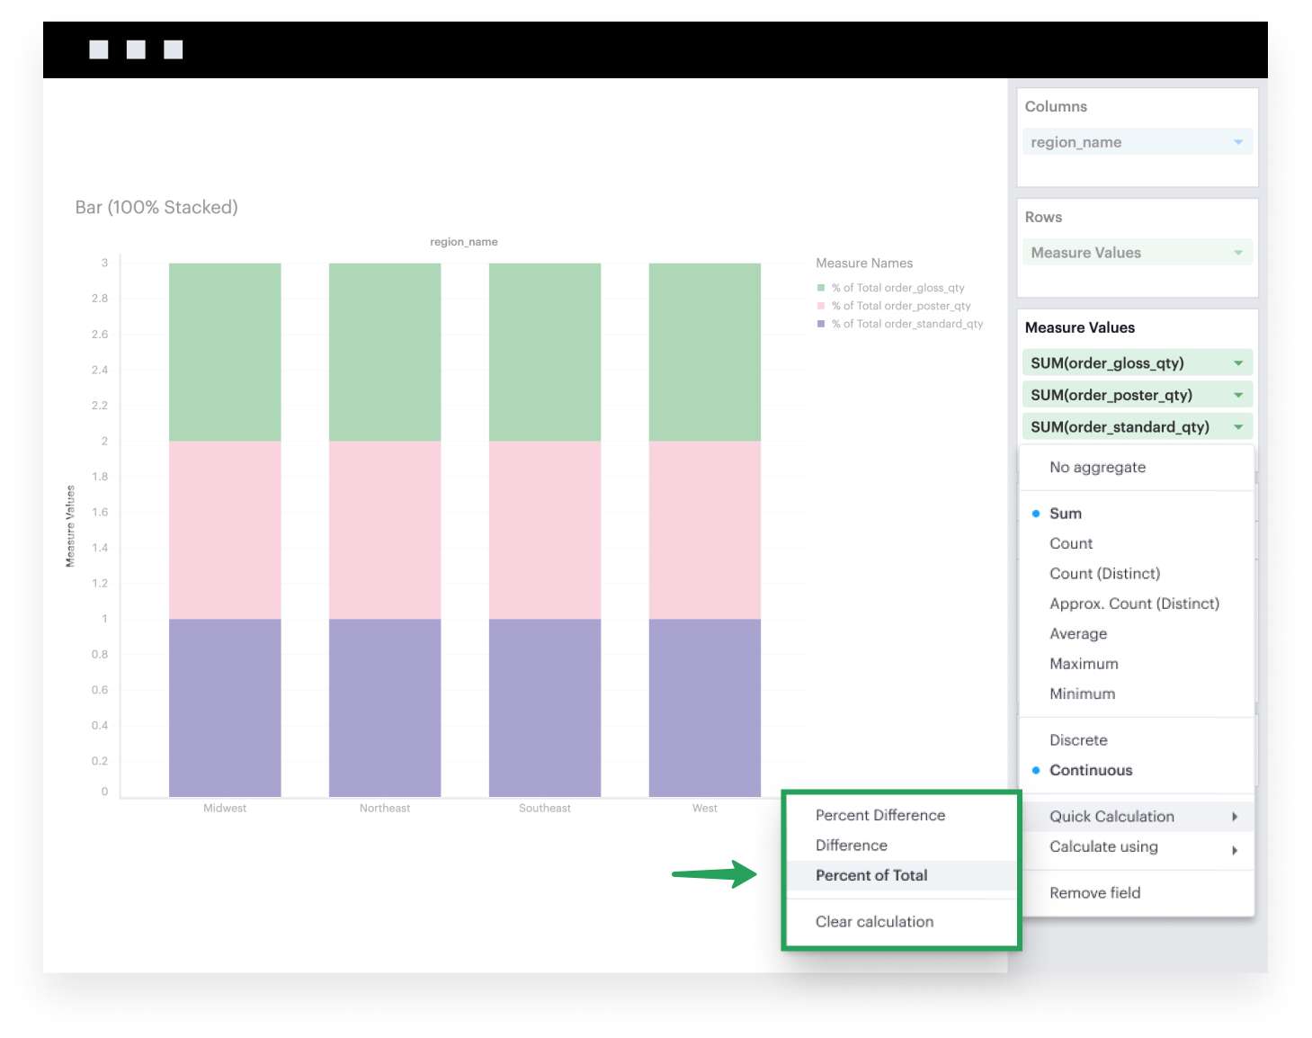Open the region_name pill dropdown arrow
This screenshot has height=1038, width=1312.
coord(1237,142)
